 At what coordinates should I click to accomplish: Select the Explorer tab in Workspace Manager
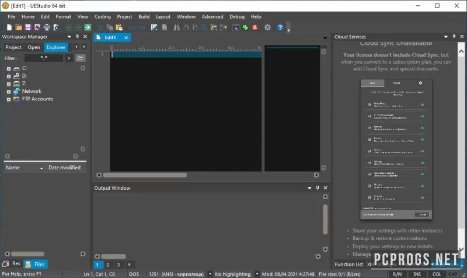56,47
